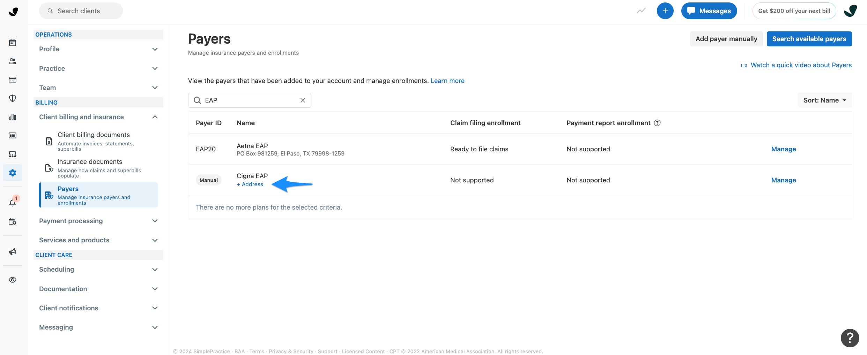The width and height of the screenshot is (867, 355).
Task: Open the account avatar at top right
Action: pos(851,11)
